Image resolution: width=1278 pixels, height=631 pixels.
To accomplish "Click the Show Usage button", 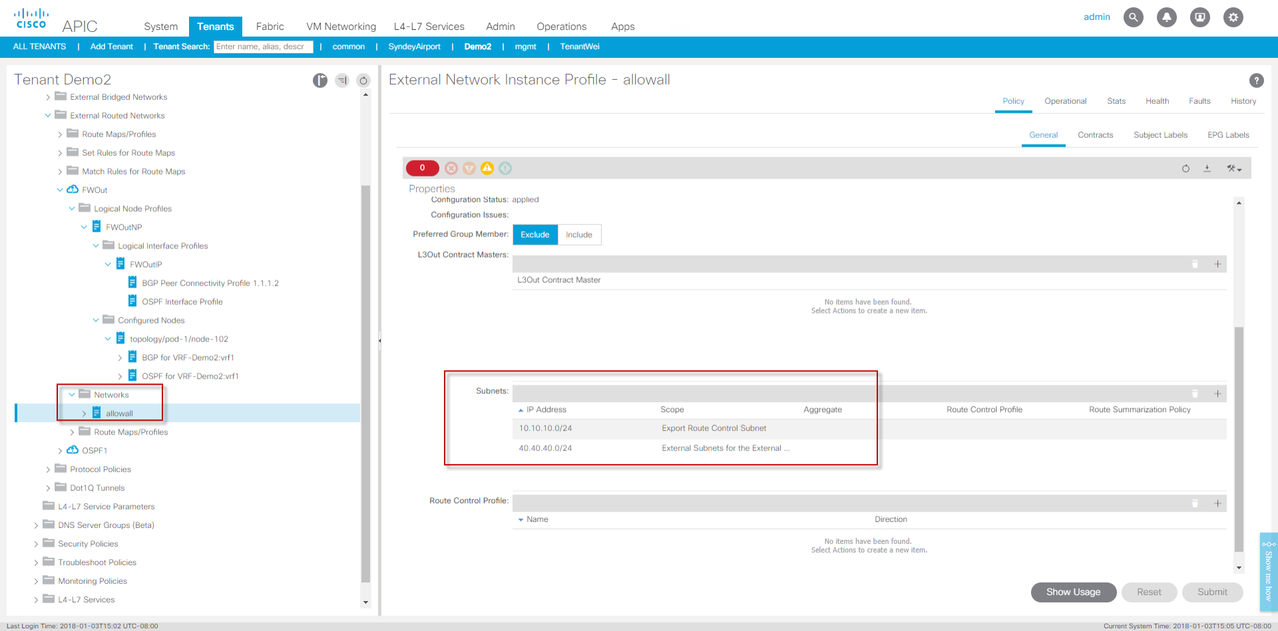I will coord(1073,592).
